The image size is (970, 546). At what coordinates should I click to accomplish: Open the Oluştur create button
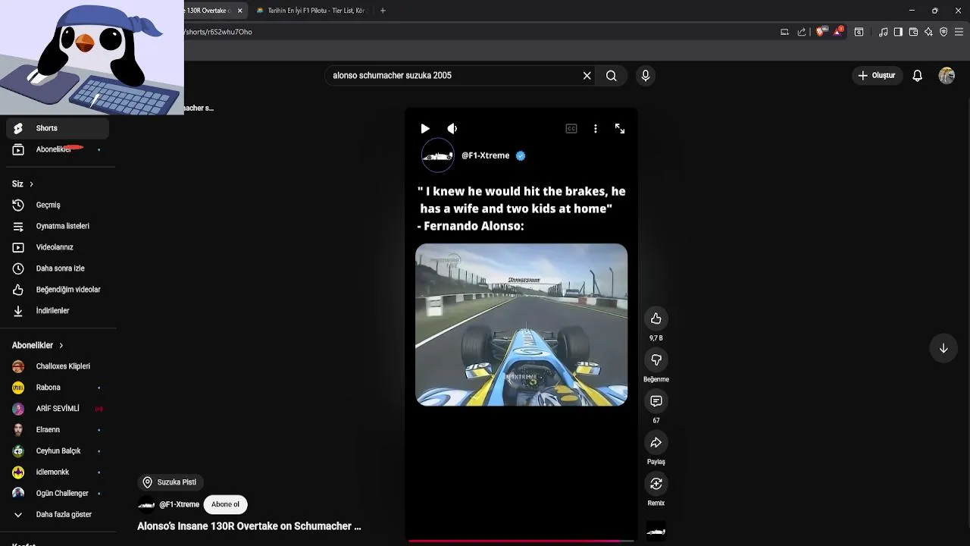pos(877,76)
